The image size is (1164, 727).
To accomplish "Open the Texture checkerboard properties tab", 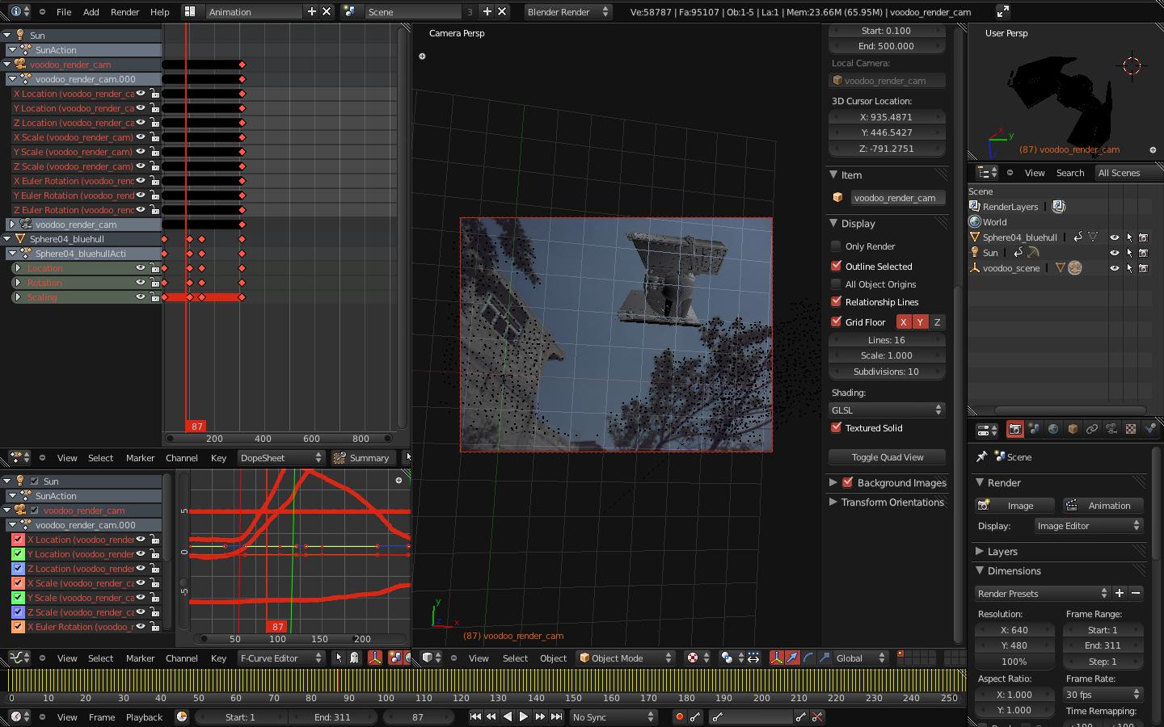I will pyautogui.click(x=1131, y=430).
